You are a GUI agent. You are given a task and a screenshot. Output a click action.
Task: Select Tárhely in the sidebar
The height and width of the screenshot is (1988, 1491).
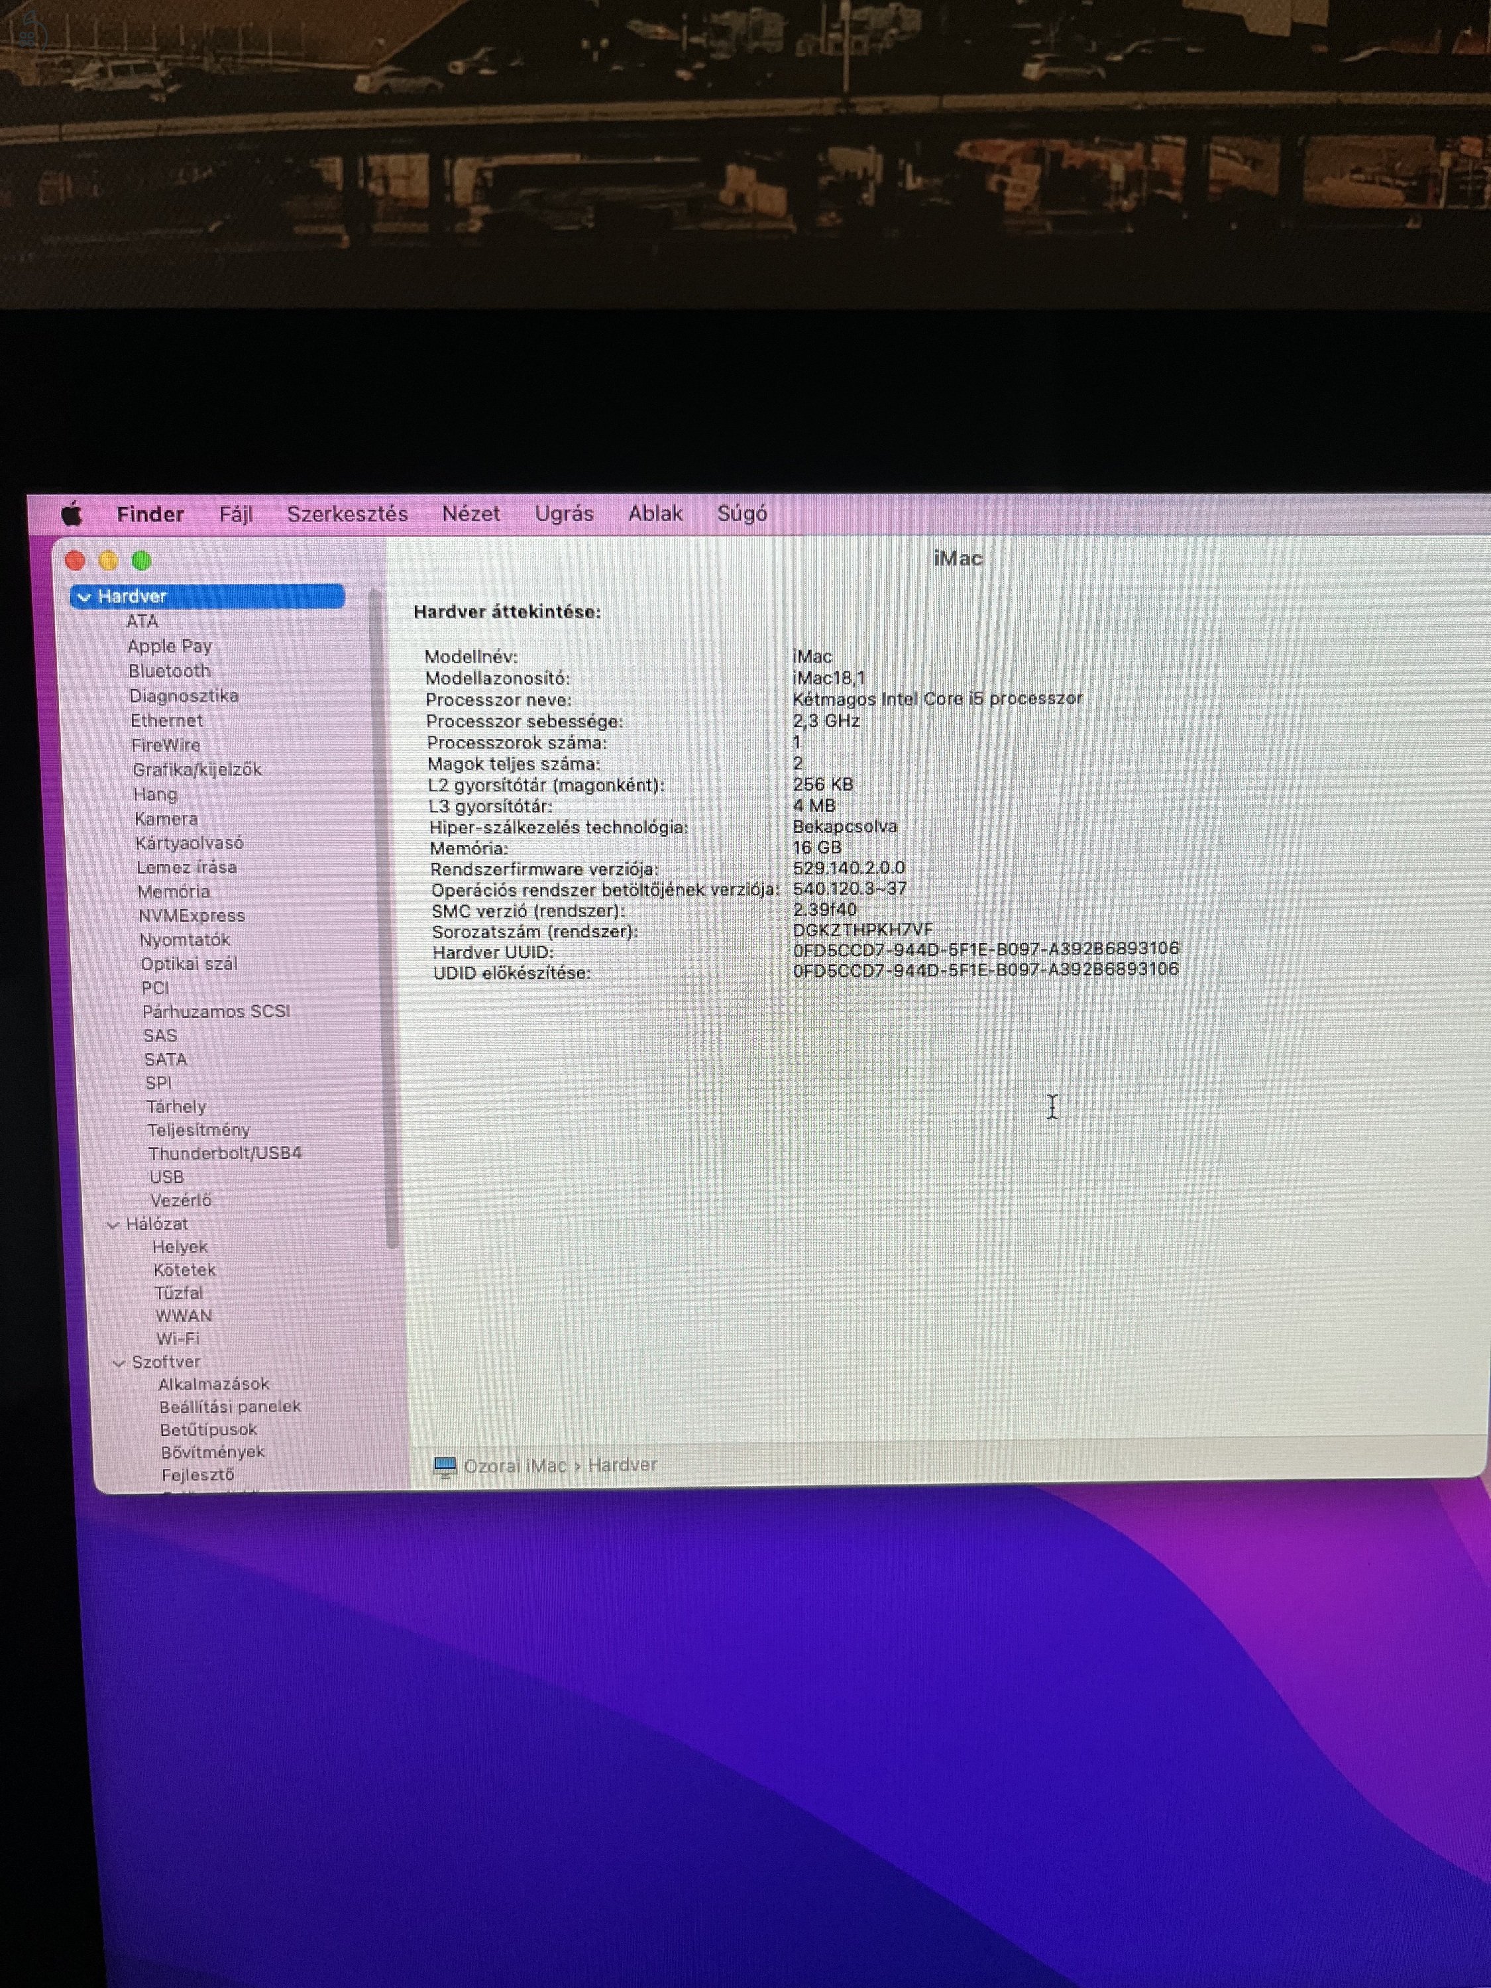[x=176, y=1107]
